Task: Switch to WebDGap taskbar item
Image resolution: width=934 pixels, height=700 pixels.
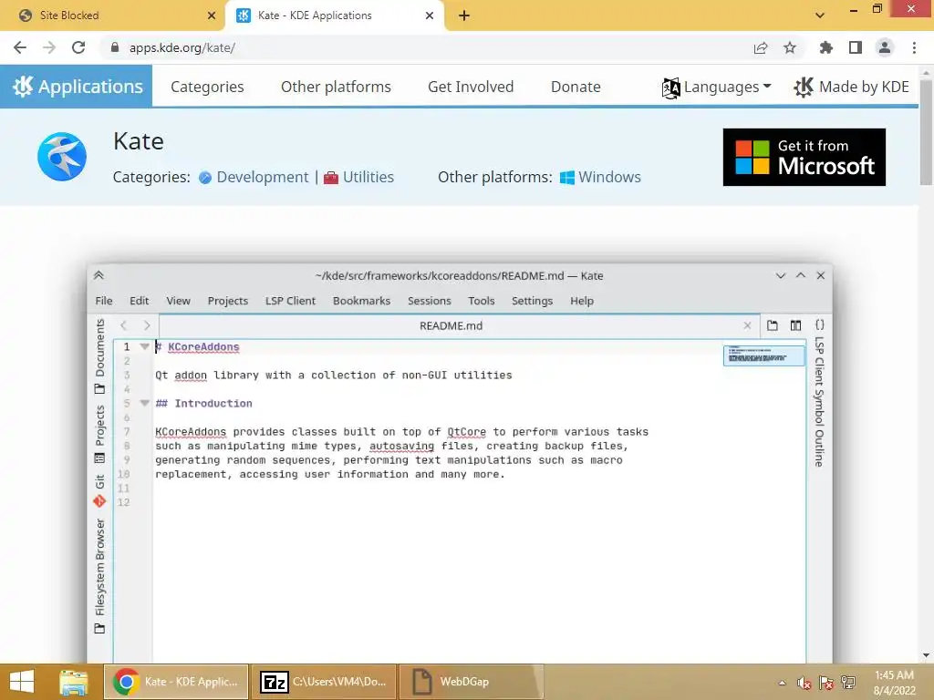Action: pyautogui.click(x=471, y=682)
